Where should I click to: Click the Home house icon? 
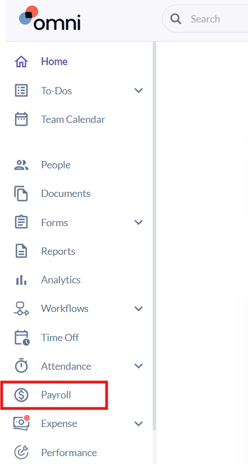(x=21, y=62)
